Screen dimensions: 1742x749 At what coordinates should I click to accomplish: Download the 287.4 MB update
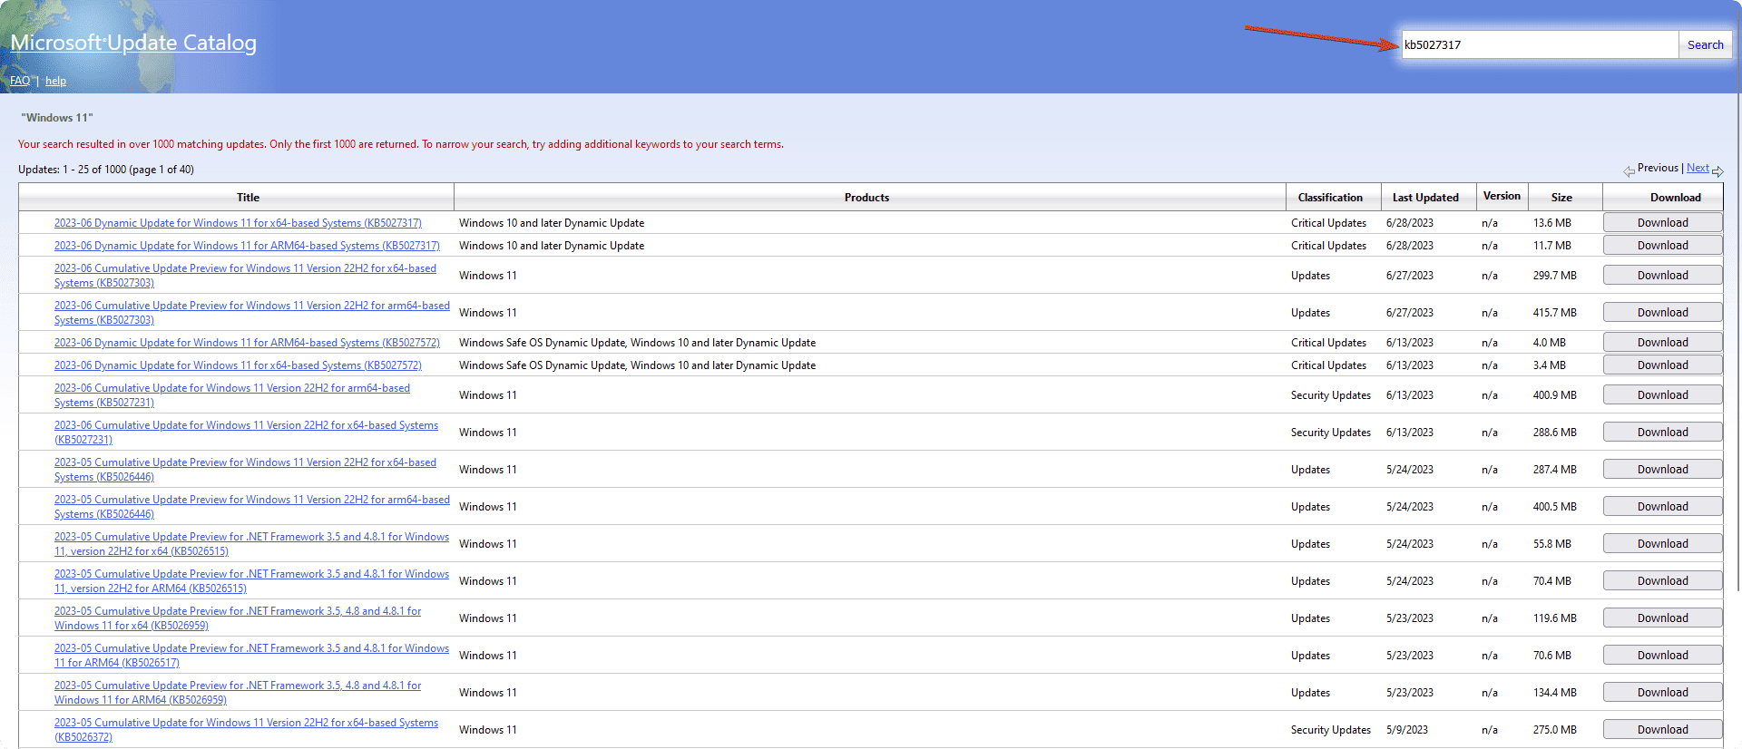(x=1662, y=470)
